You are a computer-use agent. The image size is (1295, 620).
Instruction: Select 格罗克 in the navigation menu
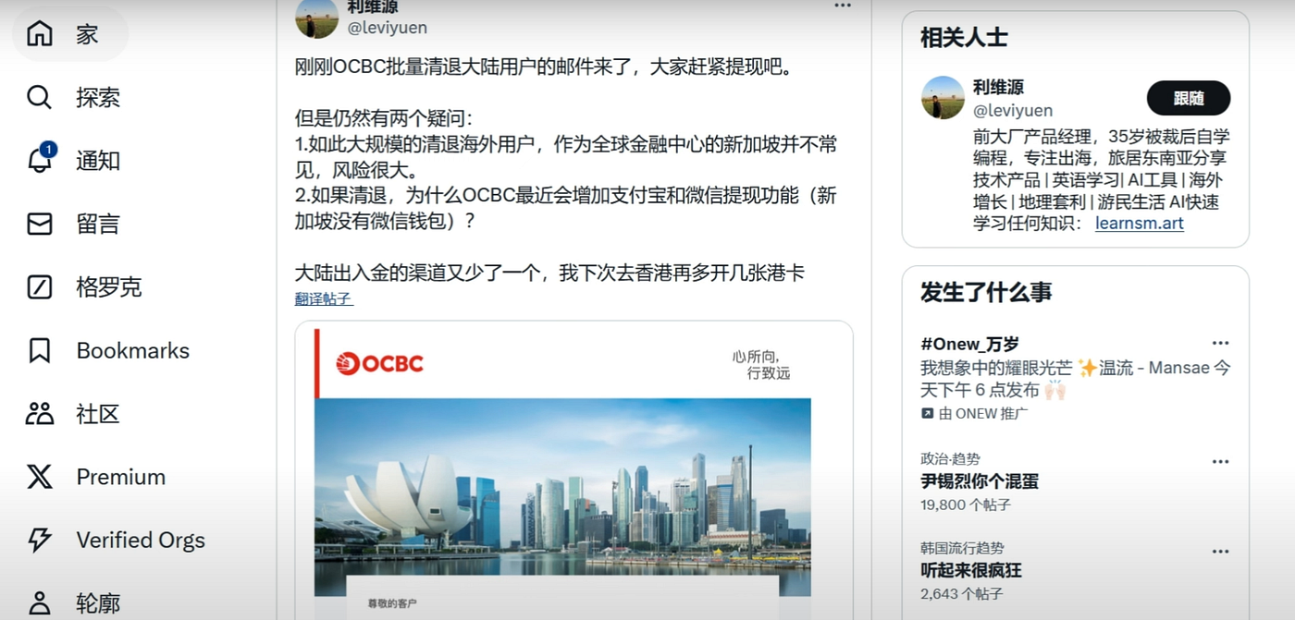pyautogui.click(x=109, y=286)
